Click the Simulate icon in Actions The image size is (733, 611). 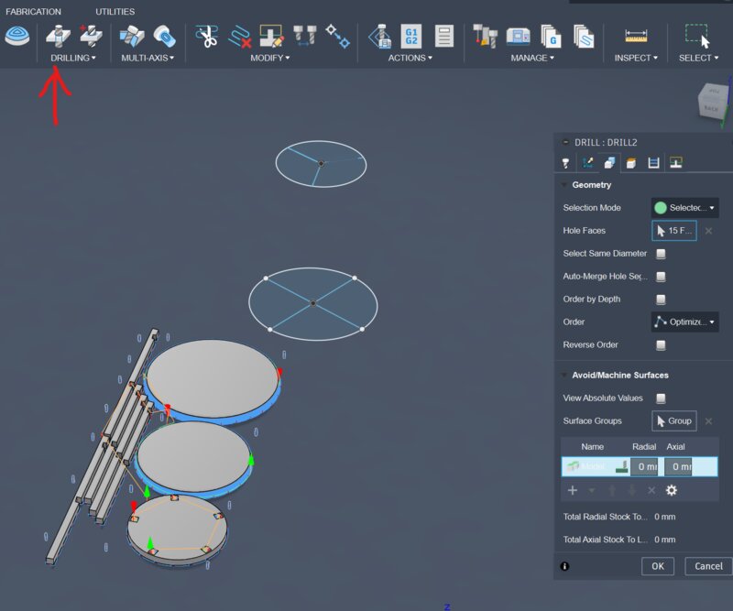point(380,36)
